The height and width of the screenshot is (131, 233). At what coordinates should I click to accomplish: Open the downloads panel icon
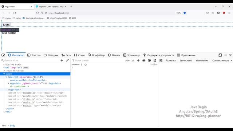pyautogui.click(x=213, y=13)
